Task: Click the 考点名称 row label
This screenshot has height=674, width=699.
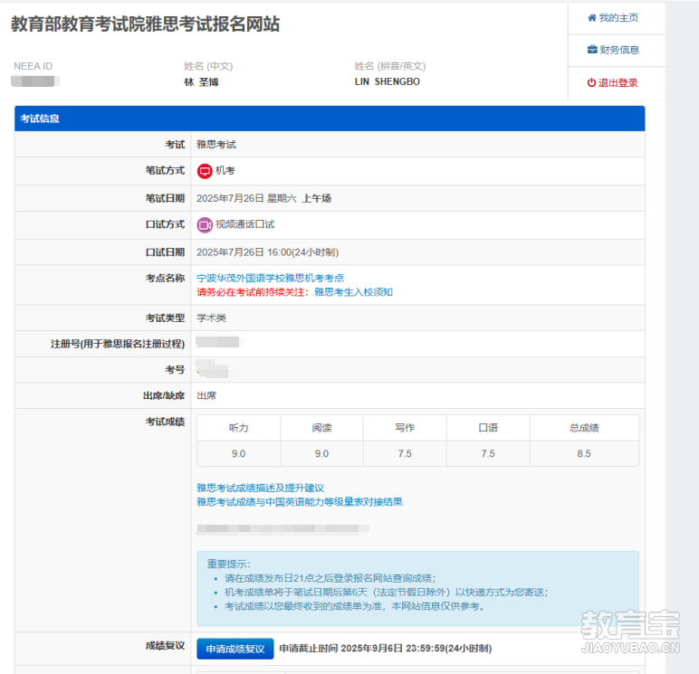Action: (x=165, y=278)
